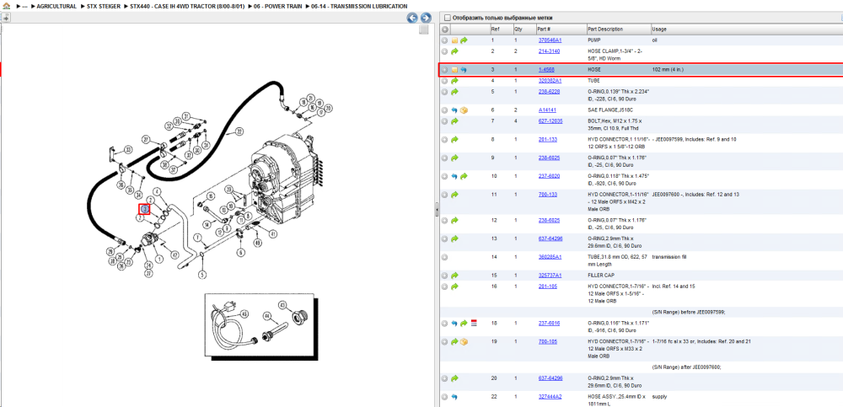Go to previous diagram with left arrow
This screenshot has width=843, height=407.
click(x=412, y=18)
